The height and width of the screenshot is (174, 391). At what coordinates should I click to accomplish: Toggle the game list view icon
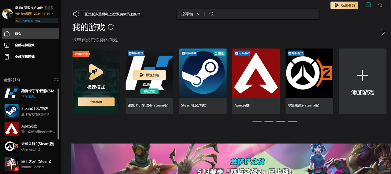click(57, 79)
